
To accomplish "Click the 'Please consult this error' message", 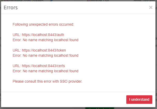I will tap(47, 81).
